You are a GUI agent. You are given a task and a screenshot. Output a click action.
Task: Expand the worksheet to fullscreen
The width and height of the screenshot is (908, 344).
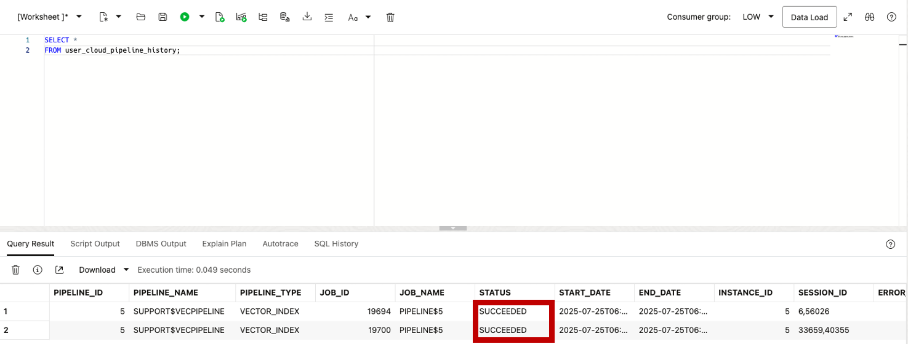pos(848,17)
